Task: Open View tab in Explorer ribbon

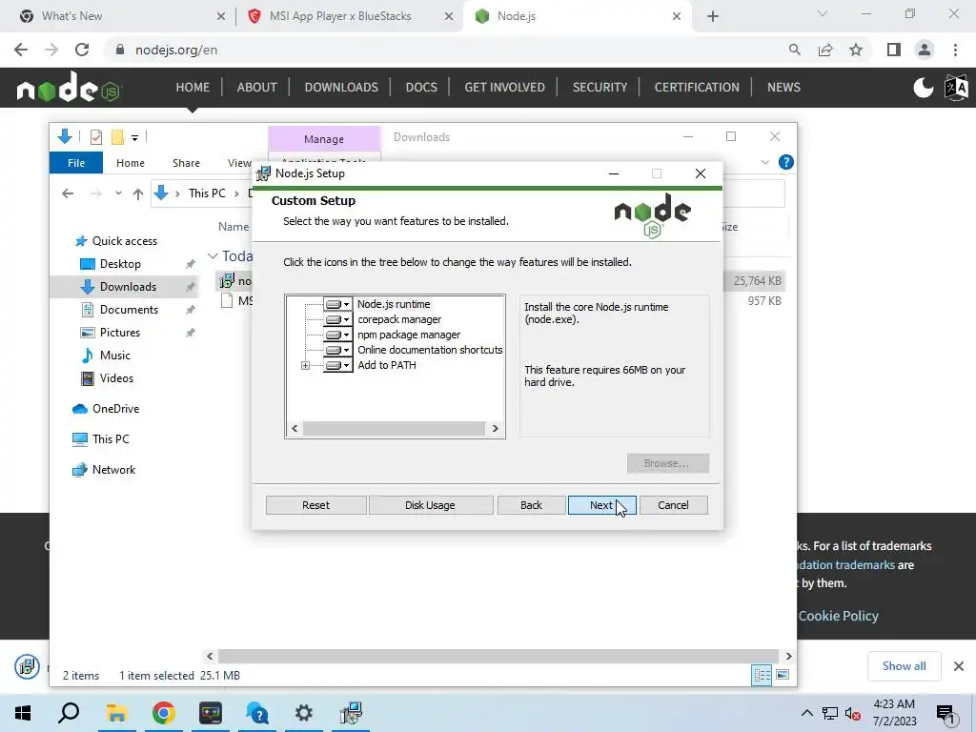Action: (239, 162)
